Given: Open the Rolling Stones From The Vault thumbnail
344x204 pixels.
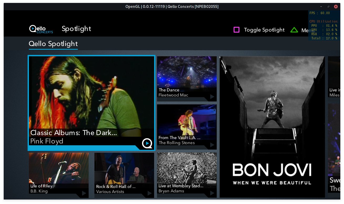Looking at the screenshot, I should (187, 127).
